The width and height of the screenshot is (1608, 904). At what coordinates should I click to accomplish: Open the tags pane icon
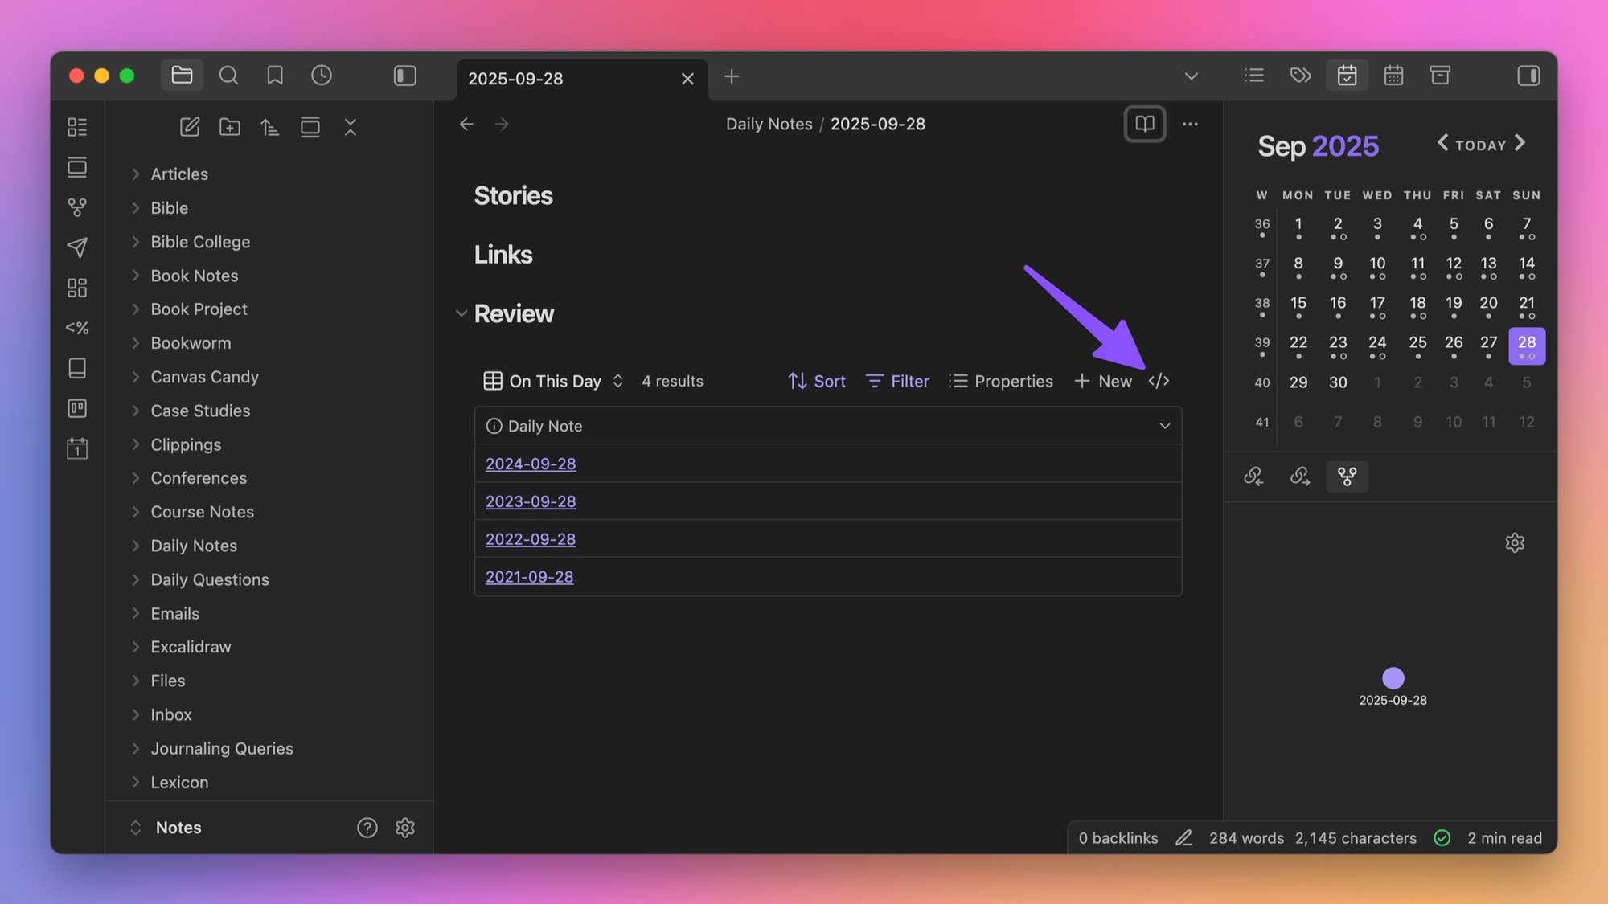[1300, 76]
